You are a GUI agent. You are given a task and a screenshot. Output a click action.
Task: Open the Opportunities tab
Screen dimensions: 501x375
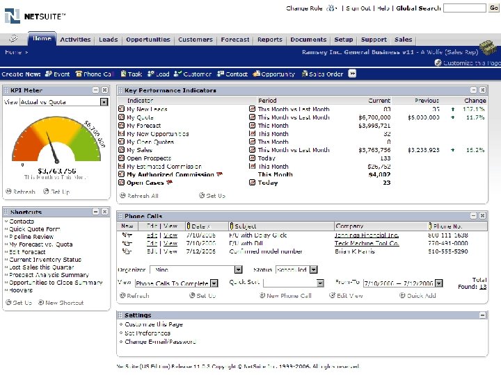click(148, 40)
